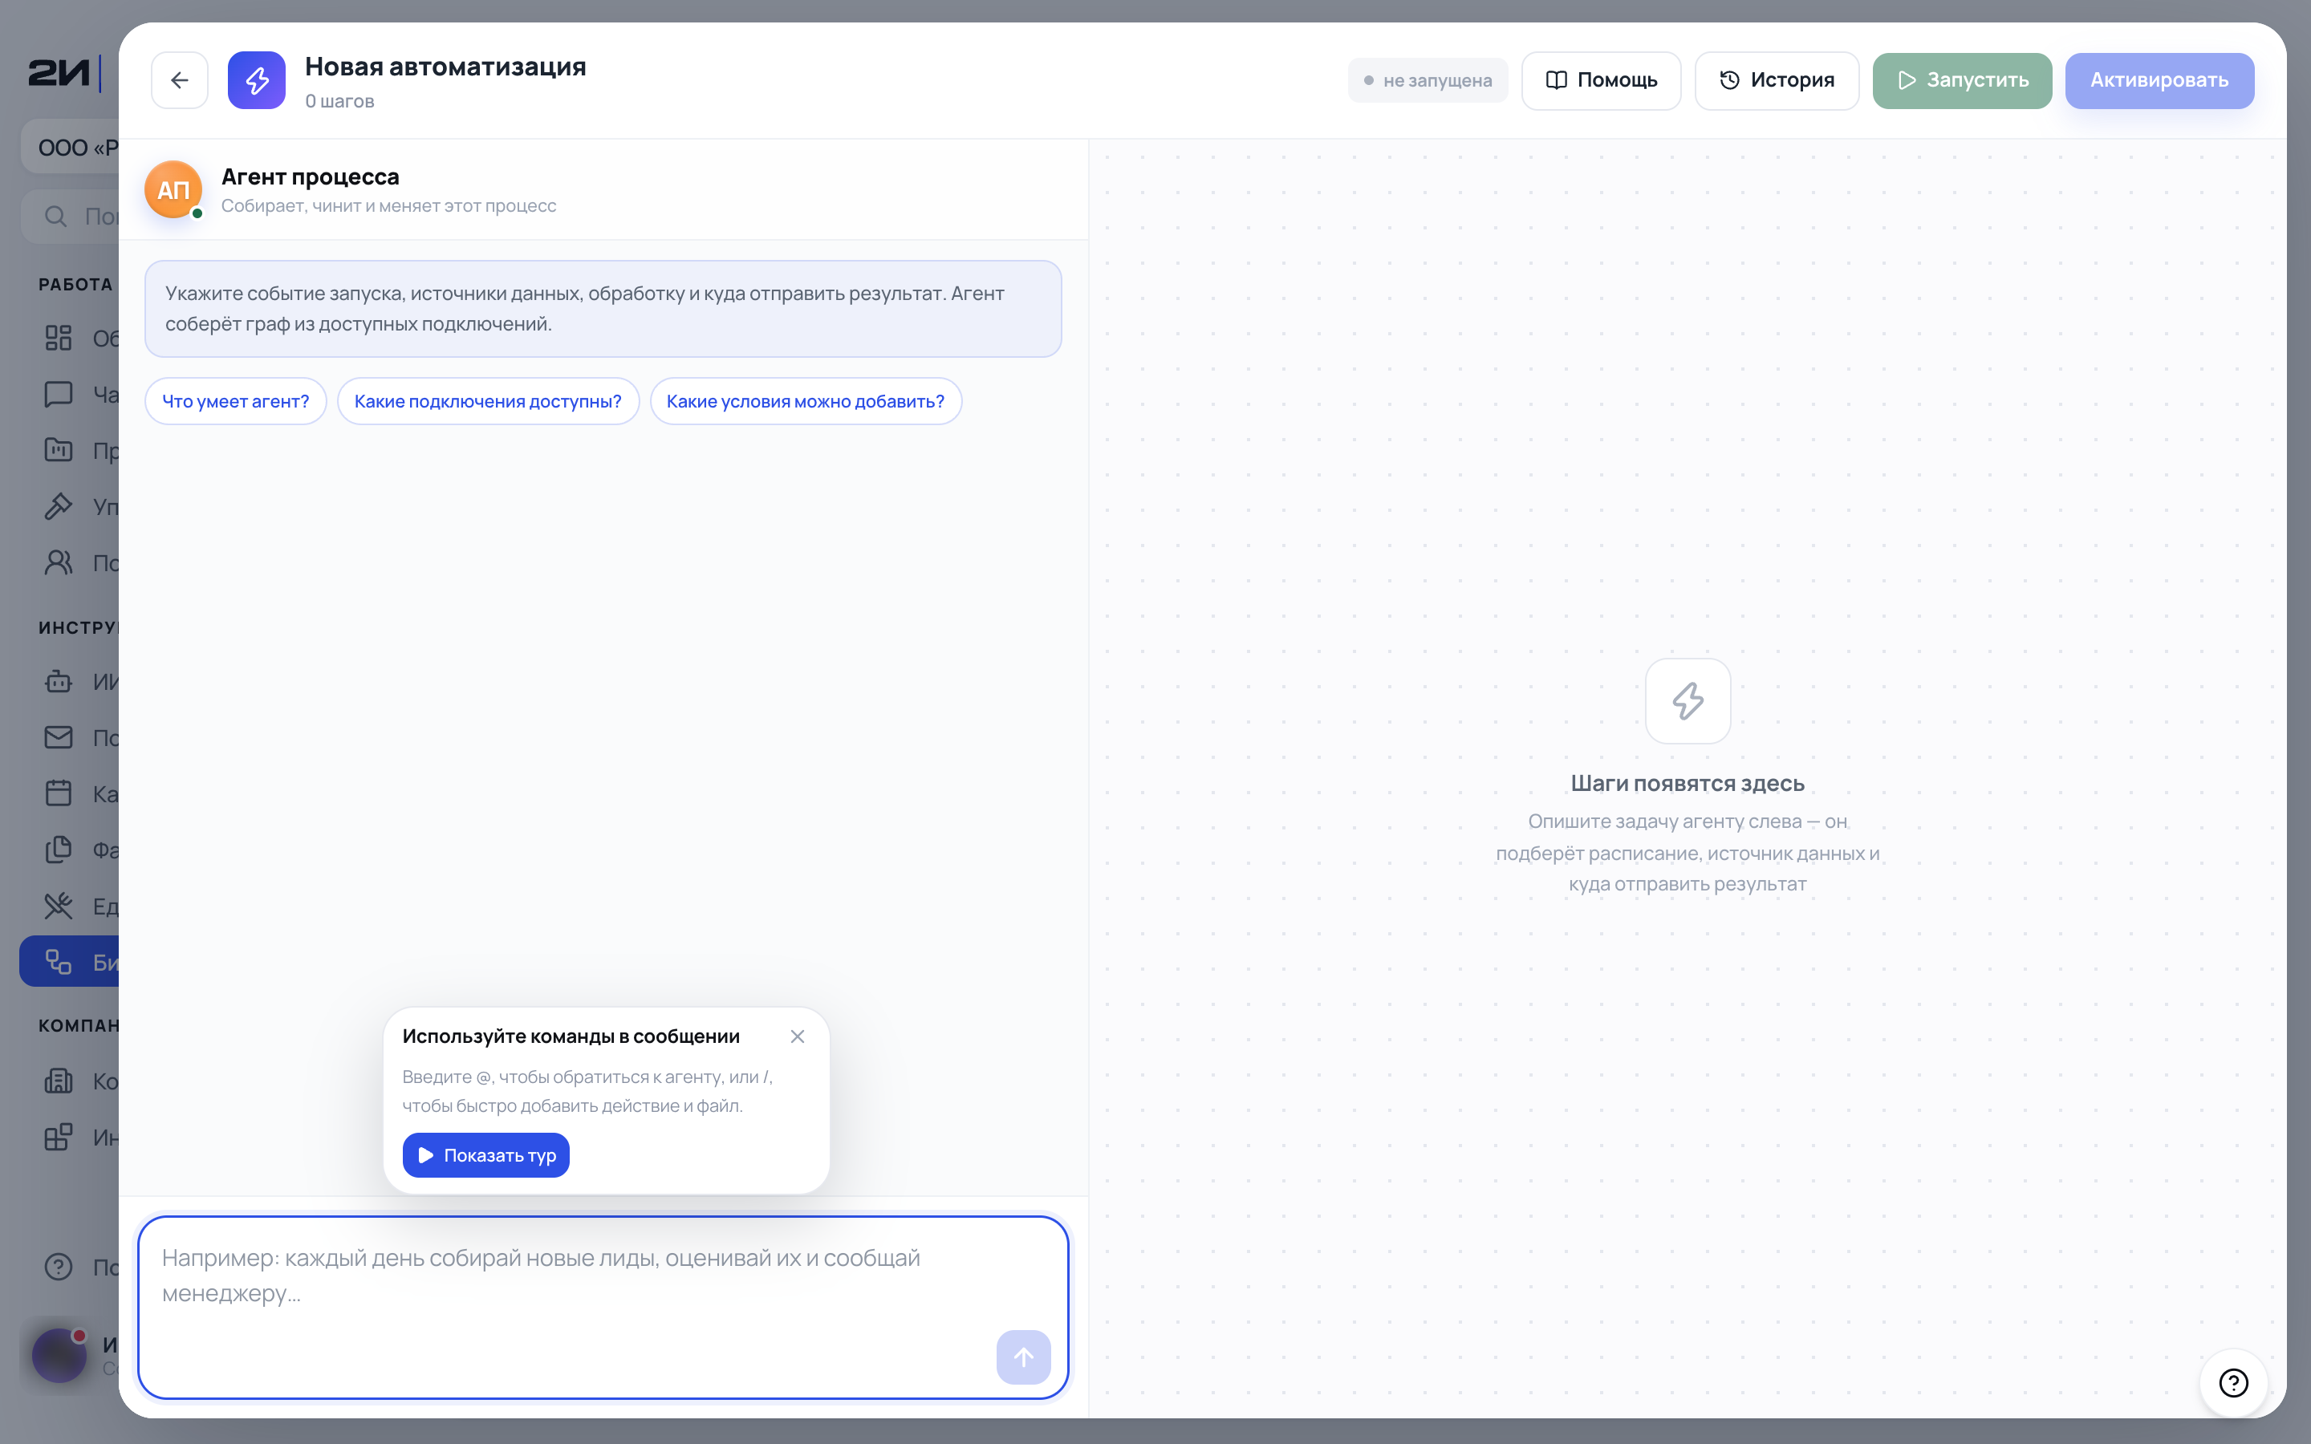Click the round help question mark button
Viewport: 2311px width, 1444px height.
tap(2234, 1383)
